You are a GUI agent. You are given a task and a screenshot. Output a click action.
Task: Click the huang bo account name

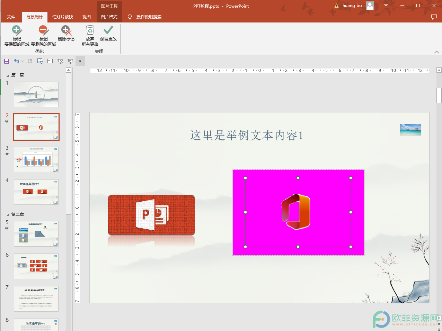pos(352,6)
